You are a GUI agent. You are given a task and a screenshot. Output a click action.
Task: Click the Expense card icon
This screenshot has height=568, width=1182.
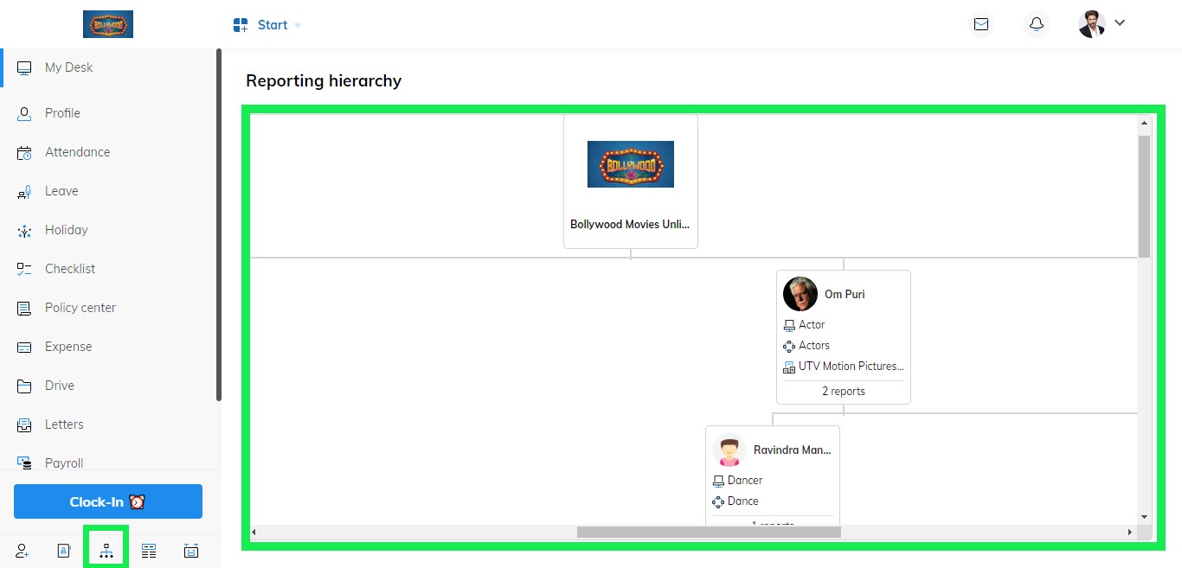(x=24, y=347)
